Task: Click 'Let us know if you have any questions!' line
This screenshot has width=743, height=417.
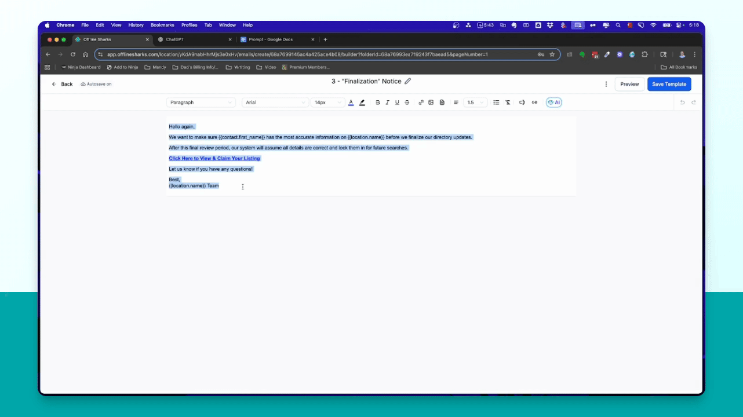Action: tap(211, 169)
